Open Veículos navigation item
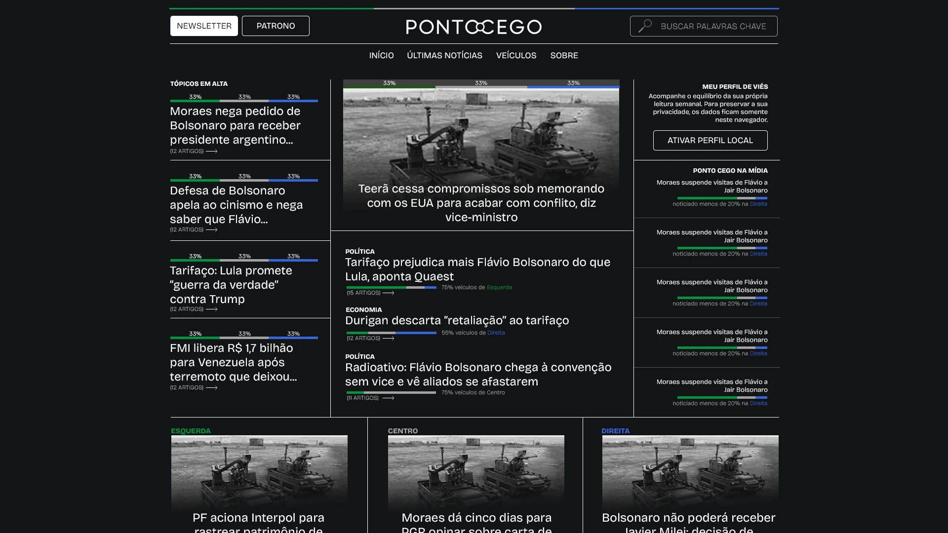The height and width of the screenshot is (533, 948). point(516,56)
